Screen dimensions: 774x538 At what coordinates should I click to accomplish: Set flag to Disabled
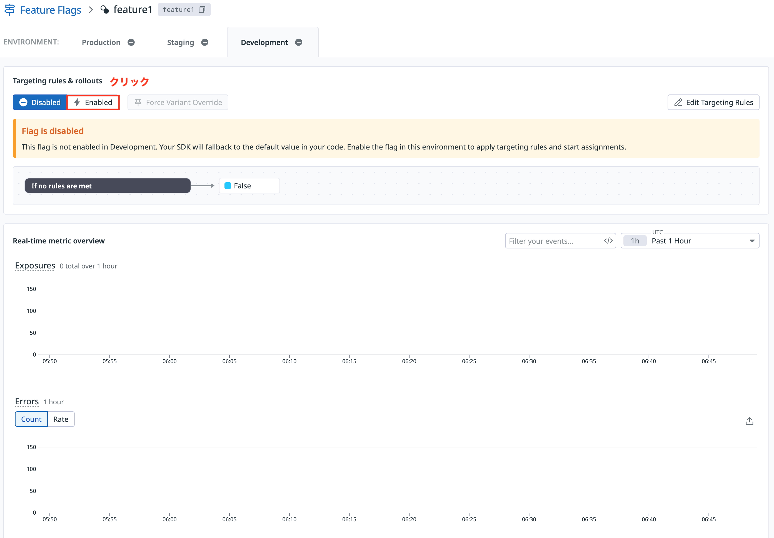[x=40, y=103]
